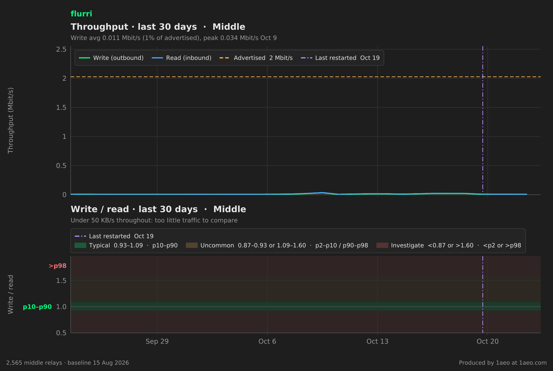
Task: Click 'Last restarted Oct 19' in throughput legend
Action: pyautogui.click(x=340, y=58)
